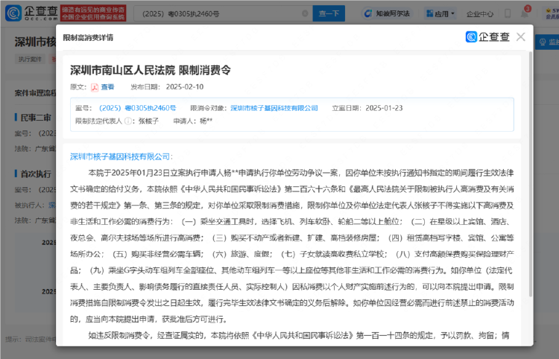Screen dimensions: 559x359
Task: Click the 申请人 杨** text
Action: click(192, 121)
